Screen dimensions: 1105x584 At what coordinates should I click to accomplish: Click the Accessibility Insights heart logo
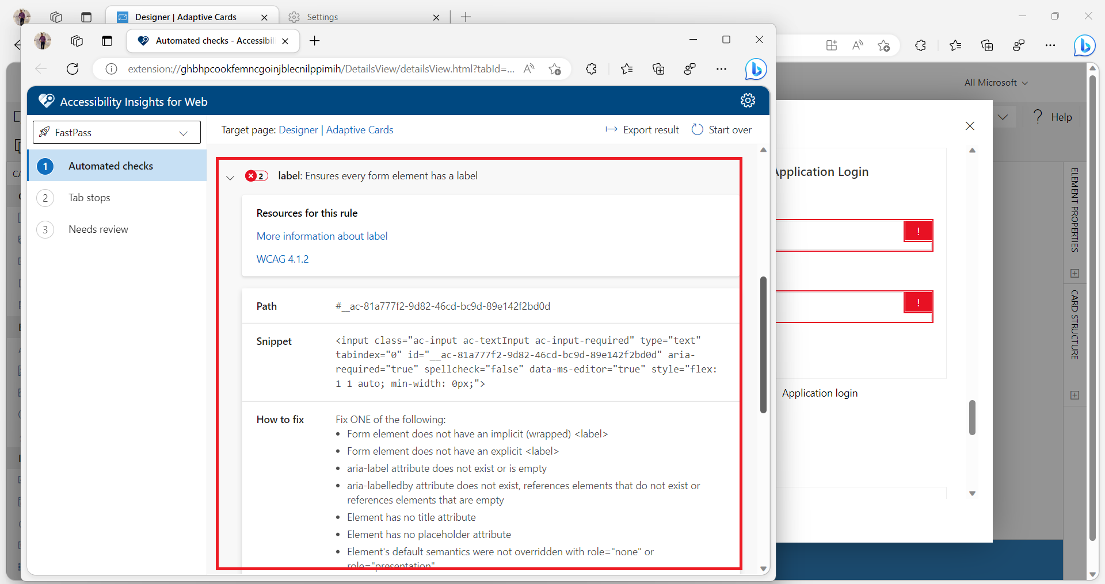[47, 101]
